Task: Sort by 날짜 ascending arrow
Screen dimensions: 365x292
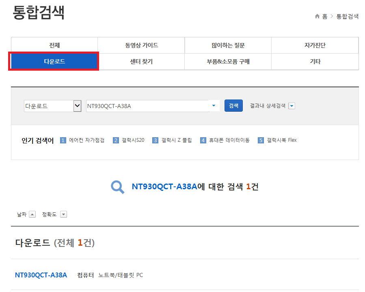Action: (32, 214)
